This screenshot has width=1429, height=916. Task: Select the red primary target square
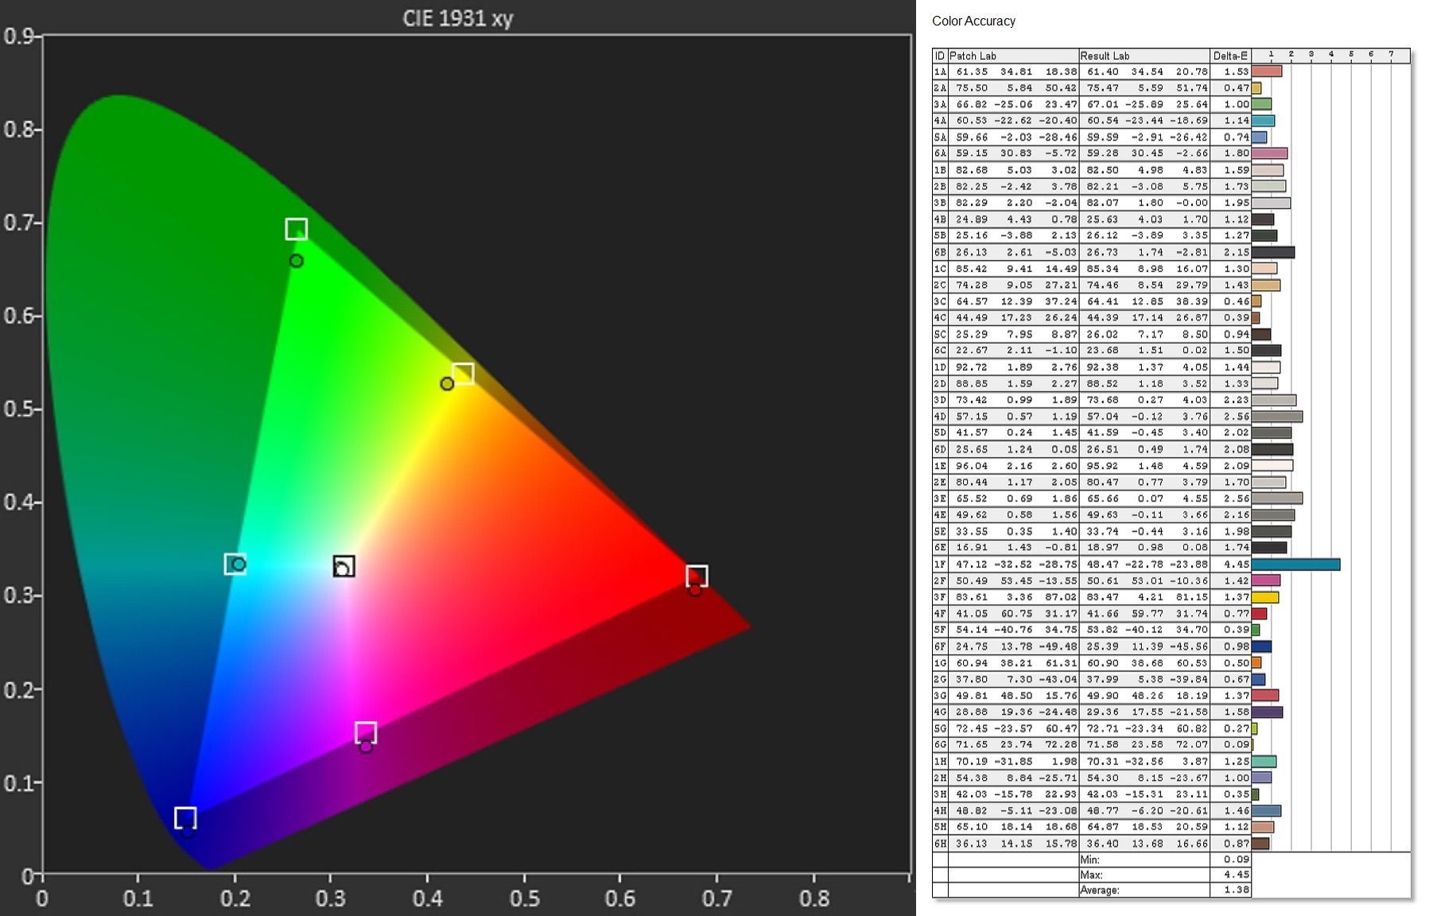697,576
